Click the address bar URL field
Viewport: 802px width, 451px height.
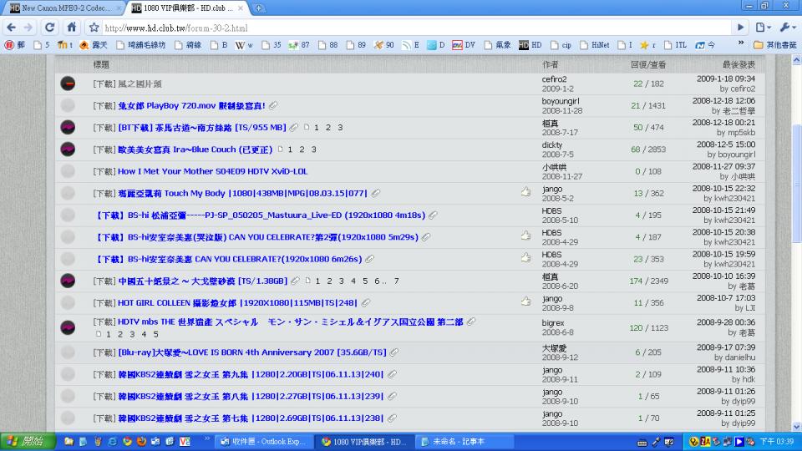click(417, 28)
